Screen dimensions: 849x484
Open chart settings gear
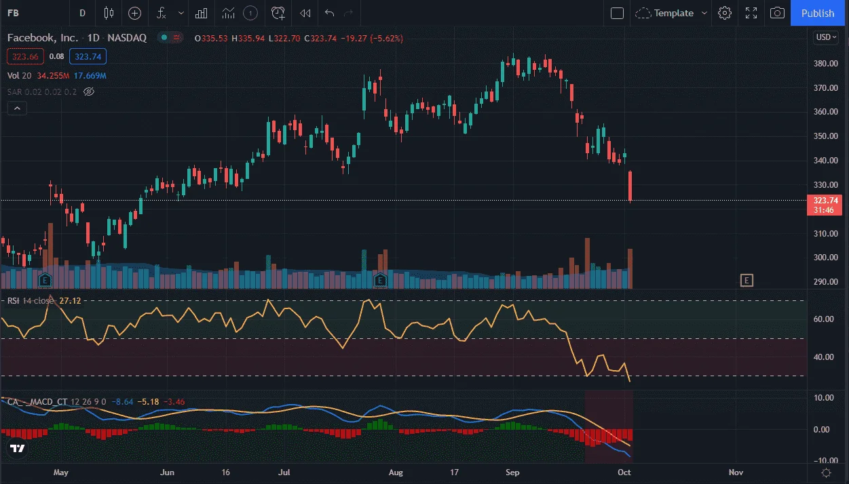(x=725, y=13)
